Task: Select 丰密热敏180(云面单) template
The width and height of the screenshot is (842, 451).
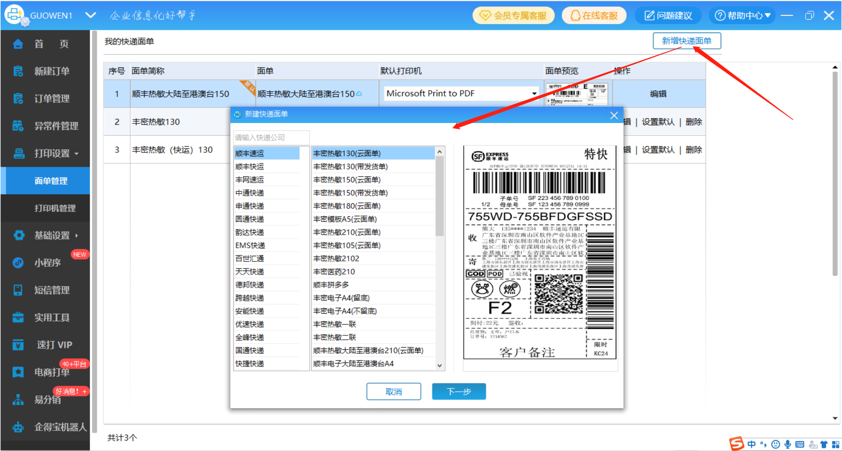Action: click(373, 206)
